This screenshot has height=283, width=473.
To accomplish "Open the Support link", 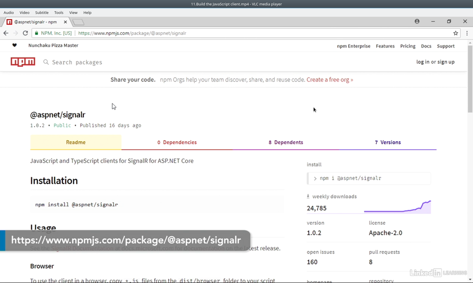I will 446,46.
